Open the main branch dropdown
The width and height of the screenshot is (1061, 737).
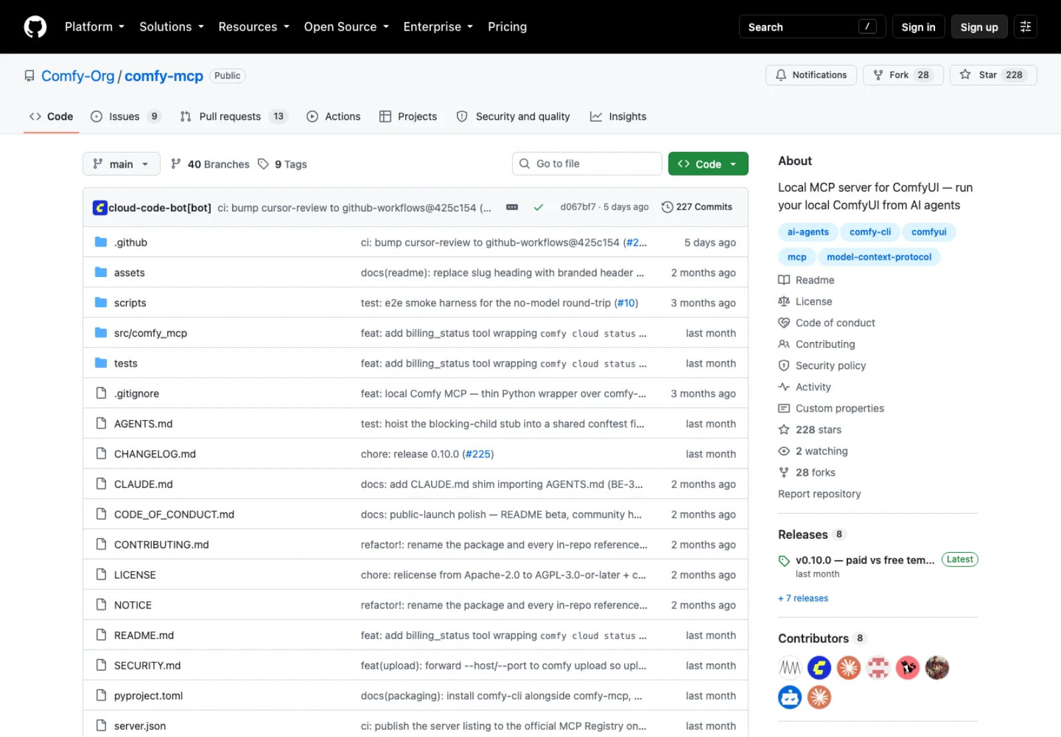(121, 164)
